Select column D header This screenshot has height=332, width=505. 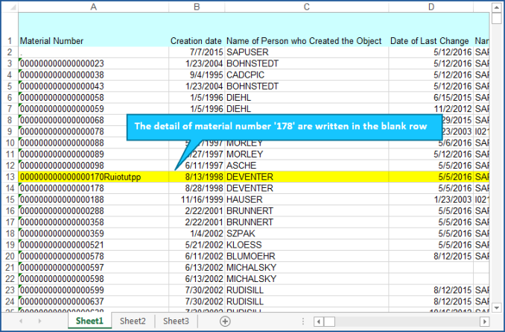[x=431, y=7]
